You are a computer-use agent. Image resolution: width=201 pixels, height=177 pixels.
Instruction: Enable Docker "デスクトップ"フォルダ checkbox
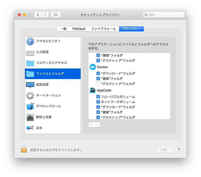click(x=98, y=84)
